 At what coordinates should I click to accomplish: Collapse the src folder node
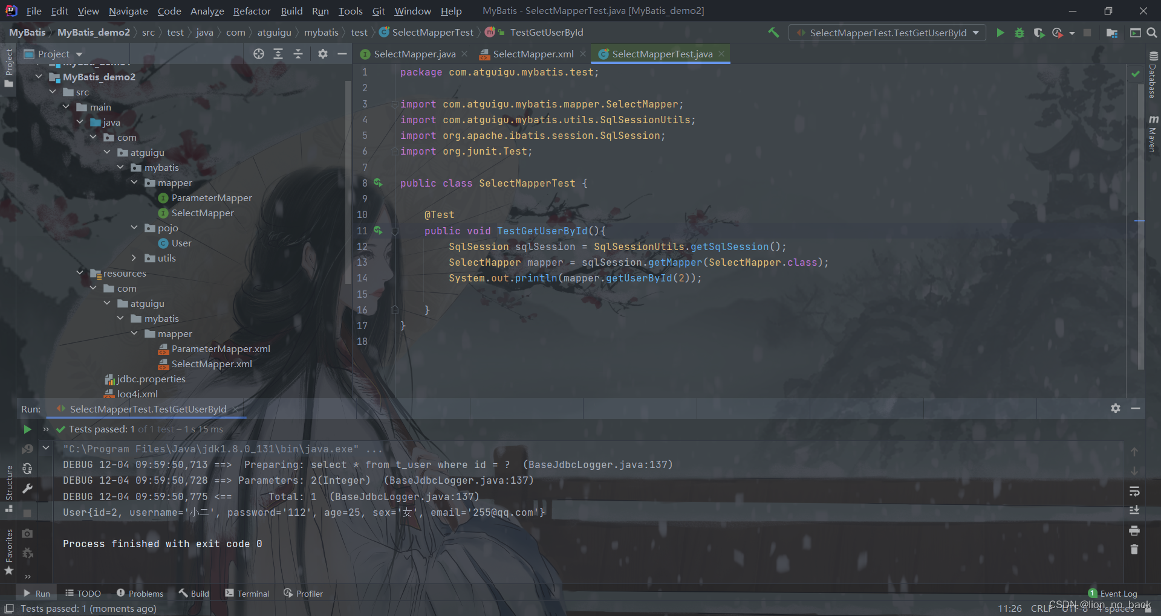pos(53,92)
